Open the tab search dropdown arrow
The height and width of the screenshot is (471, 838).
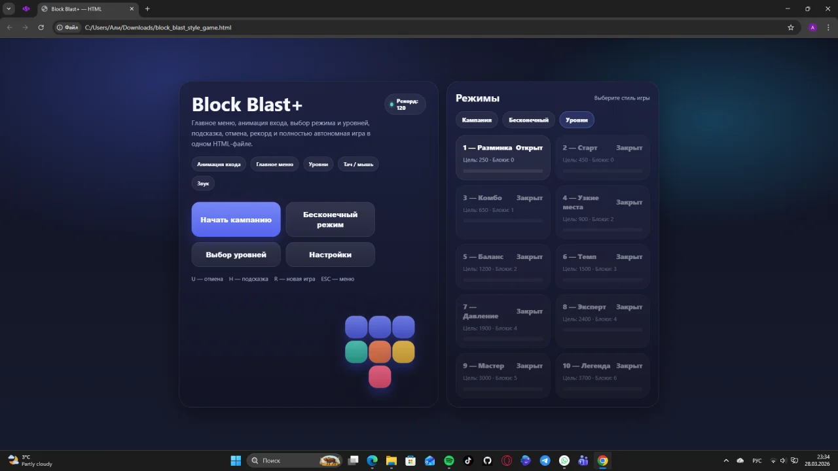coord(9,9)
